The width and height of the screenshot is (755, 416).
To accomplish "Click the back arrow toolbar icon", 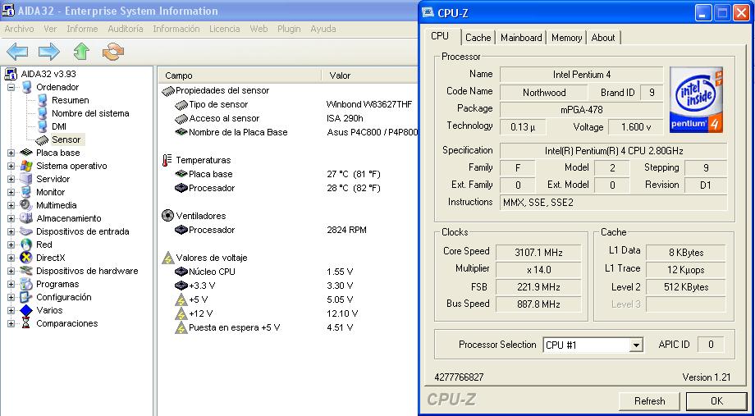I will (18, 52).
